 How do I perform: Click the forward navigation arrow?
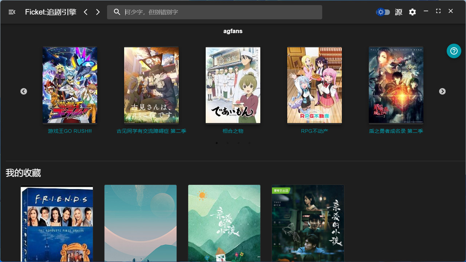click(x=98, y=12)
